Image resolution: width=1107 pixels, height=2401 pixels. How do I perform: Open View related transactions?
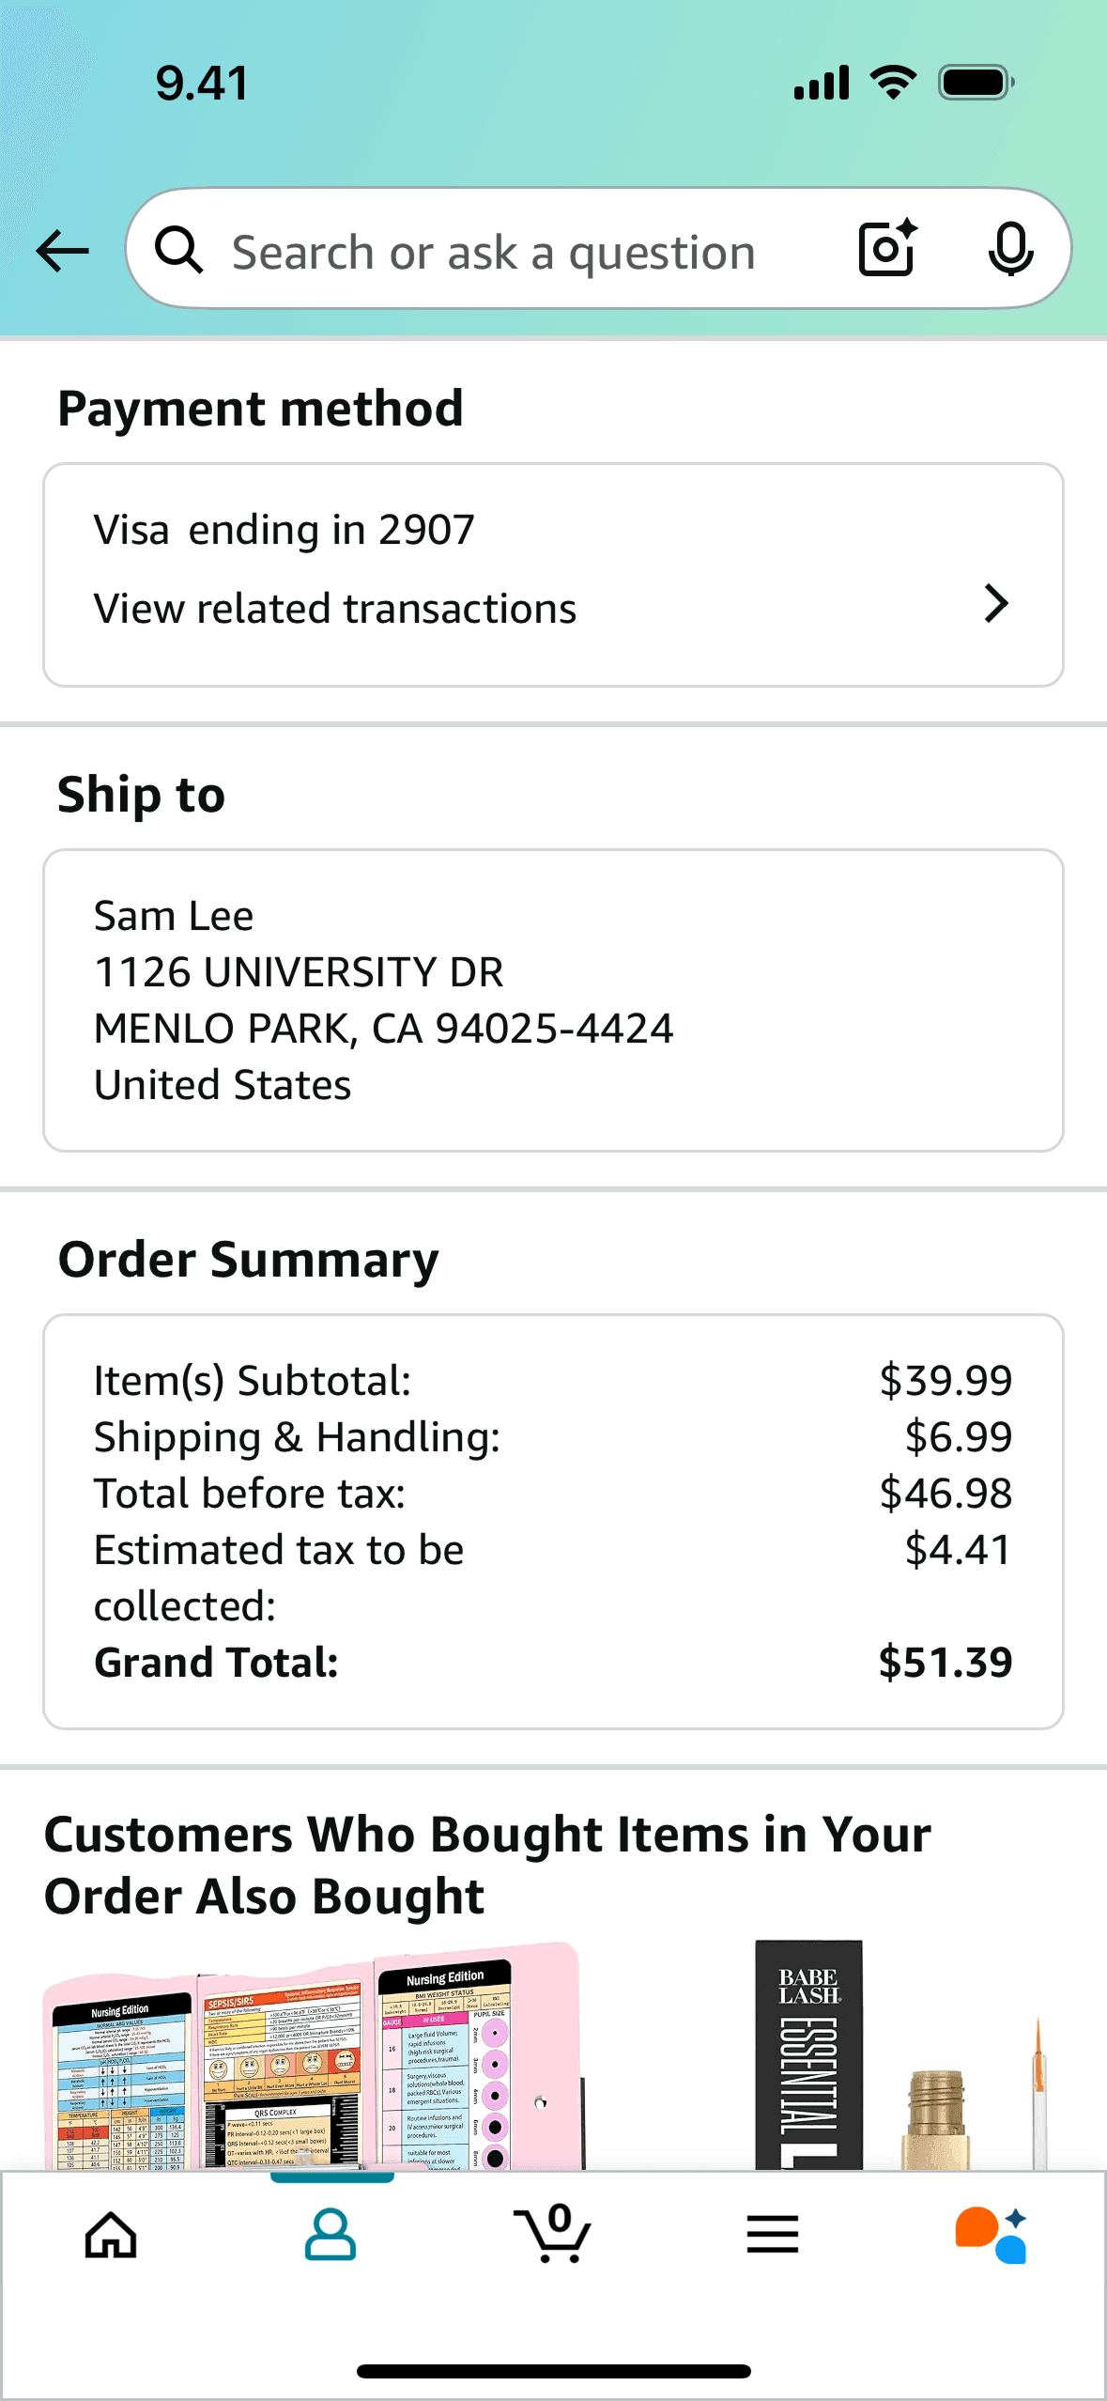(334, 607)
